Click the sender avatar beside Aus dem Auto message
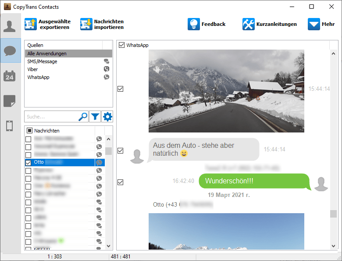The height and width of the screenshot is (261, 342). (137, 157)
